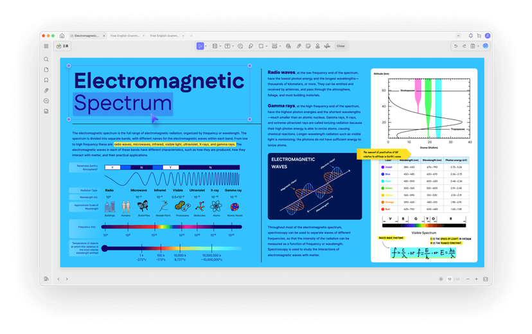Select the text box tool

[x=227, y=46]
